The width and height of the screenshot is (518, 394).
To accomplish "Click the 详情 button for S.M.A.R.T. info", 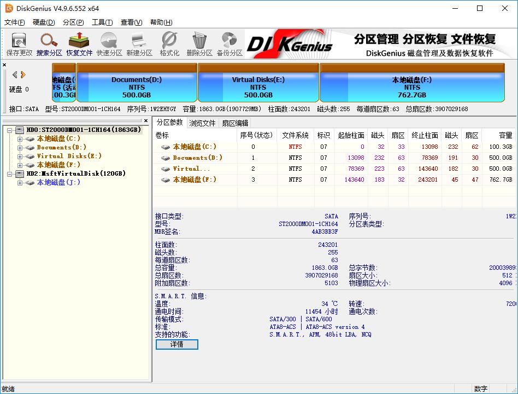I will point(176,344).
